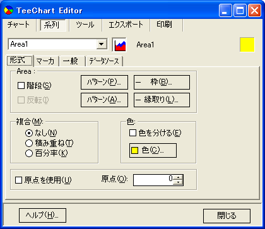
Task: Maximize the TeeChart Editor window
Action: [x=240, y=11]
